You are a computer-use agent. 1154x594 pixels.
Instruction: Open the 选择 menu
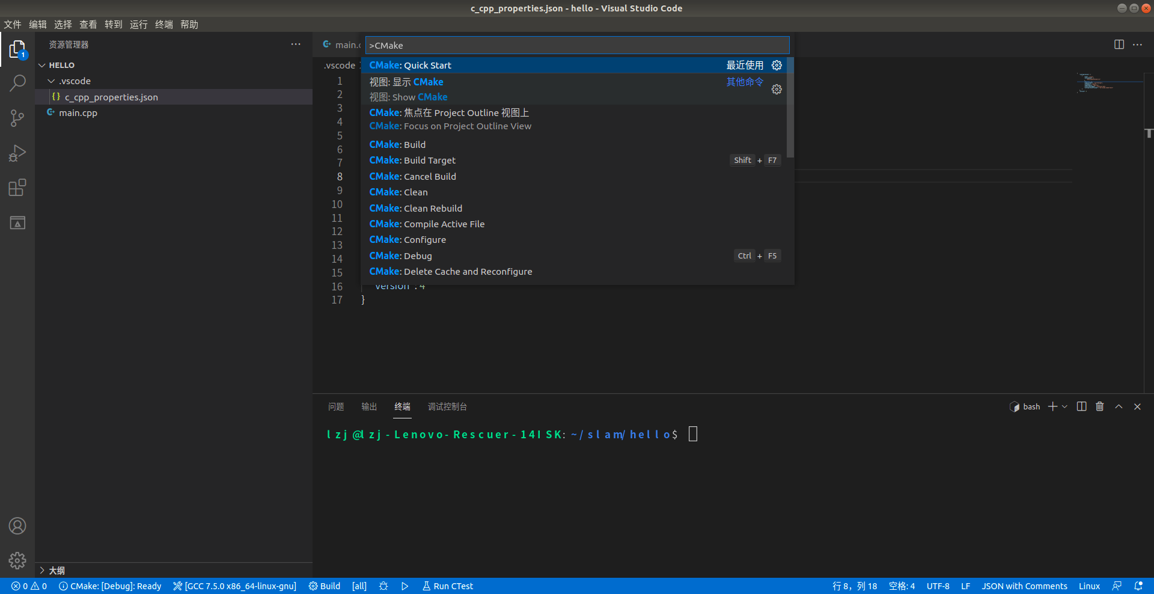tap(63, 24)
